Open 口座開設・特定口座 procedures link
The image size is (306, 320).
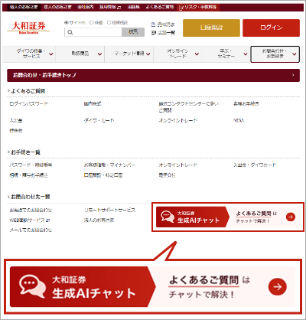pyautogui.click(x=103, y=175)
